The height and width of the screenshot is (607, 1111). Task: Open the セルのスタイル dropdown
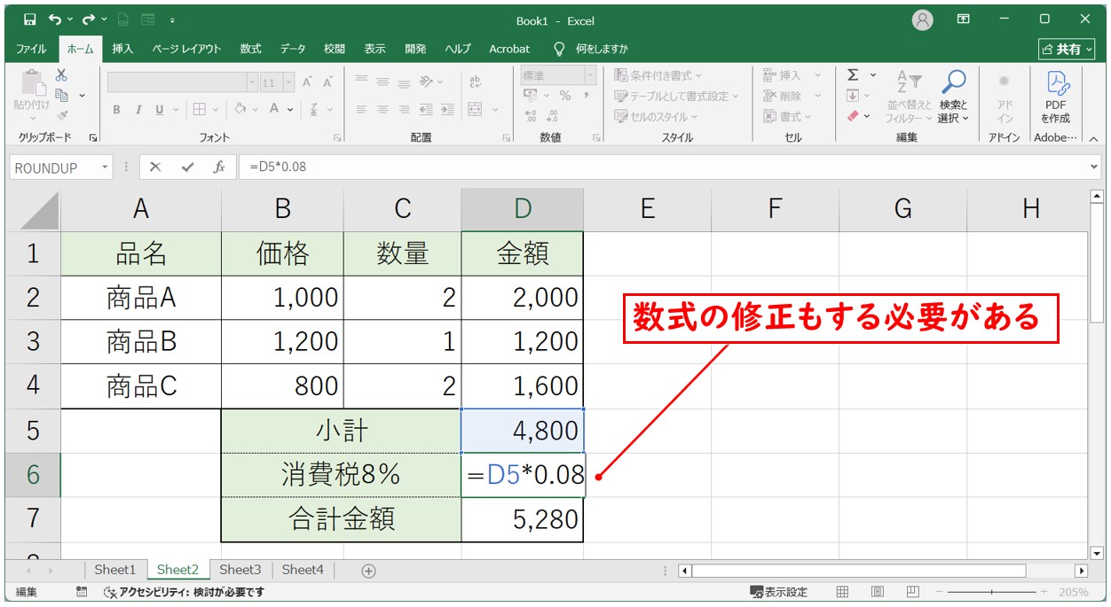pyautogui.click(x=656, y=116)
